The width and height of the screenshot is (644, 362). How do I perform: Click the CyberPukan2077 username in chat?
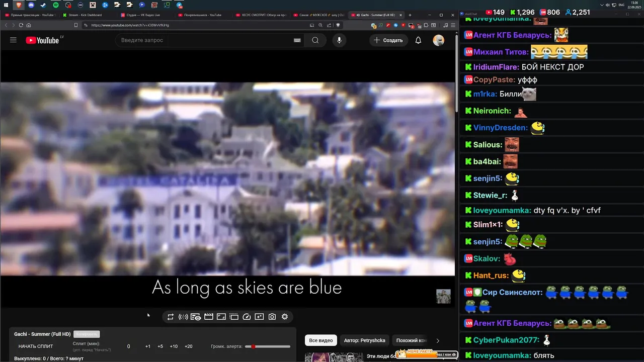[506, 340]
